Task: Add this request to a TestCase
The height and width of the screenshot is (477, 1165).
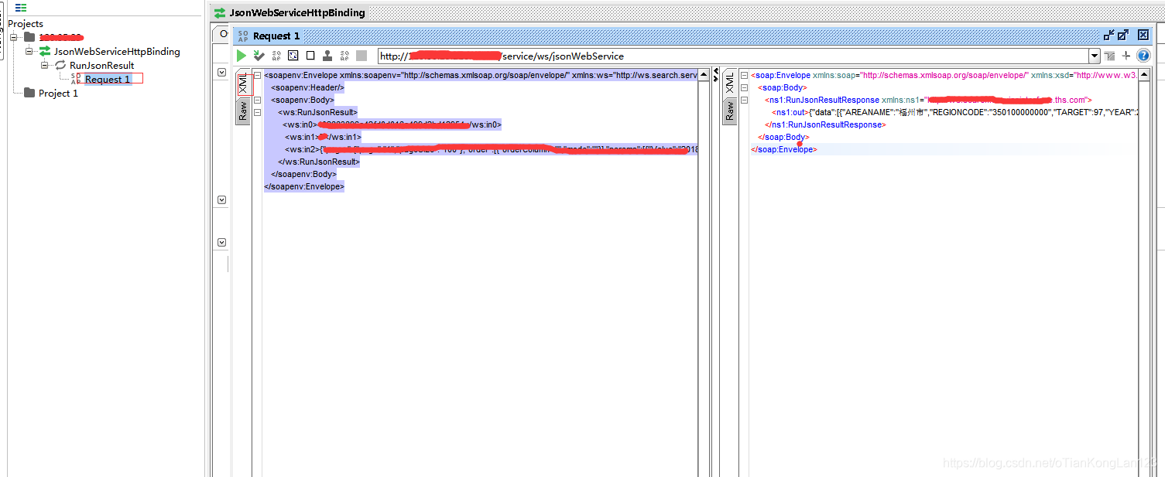Action: click(x=259, y=56)
